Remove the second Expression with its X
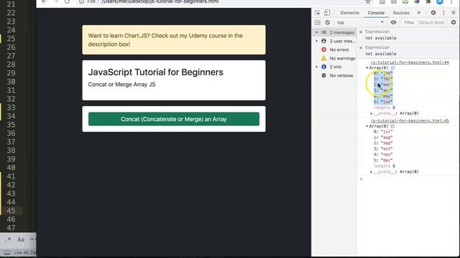This screenshot has height=258, width=460. coord(361,47)
